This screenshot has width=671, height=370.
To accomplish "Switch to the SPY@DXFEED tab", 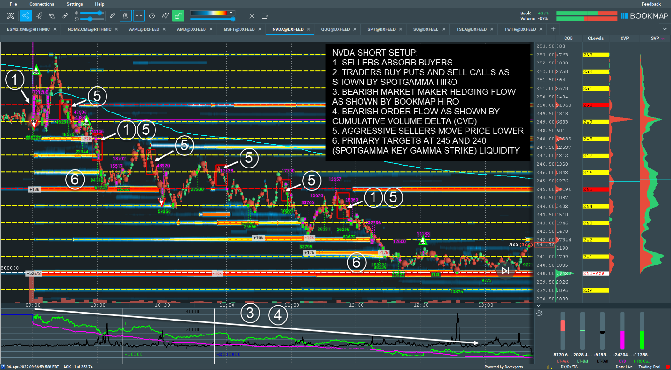I will (381, 29).
